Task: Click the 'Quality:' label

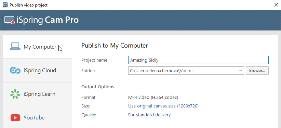Action: 89,115
